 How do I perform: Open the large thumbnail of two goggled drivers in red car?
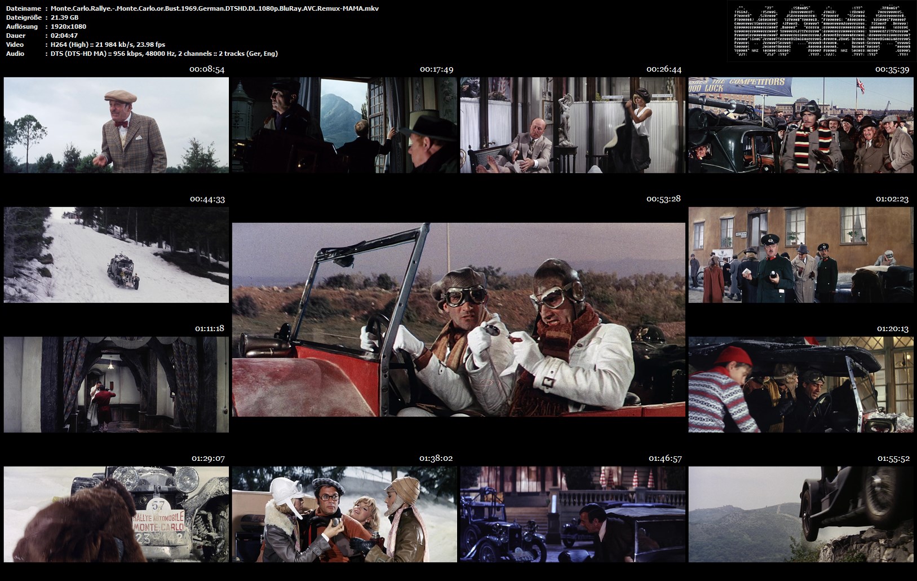(x=459, y=320)
